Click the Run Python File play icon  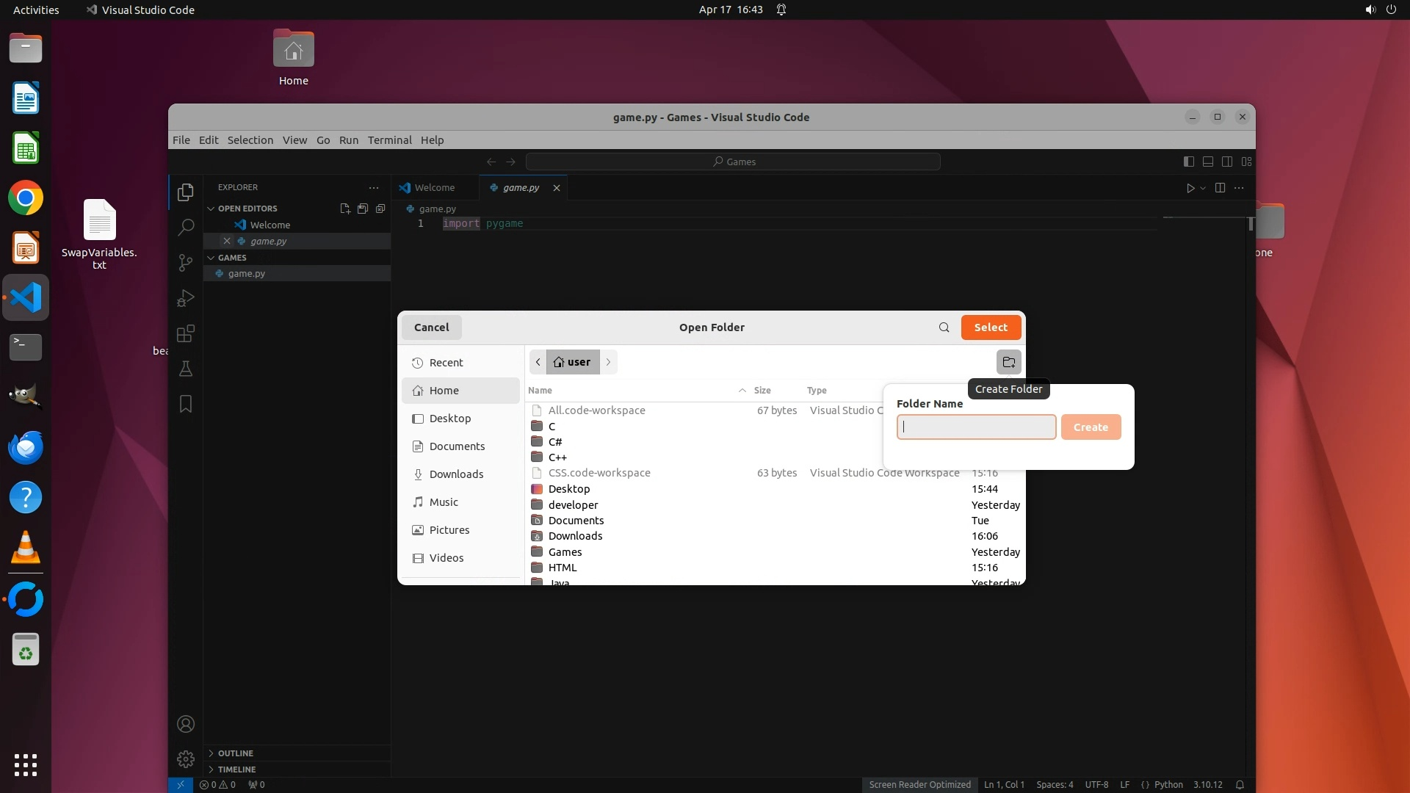1190,188
